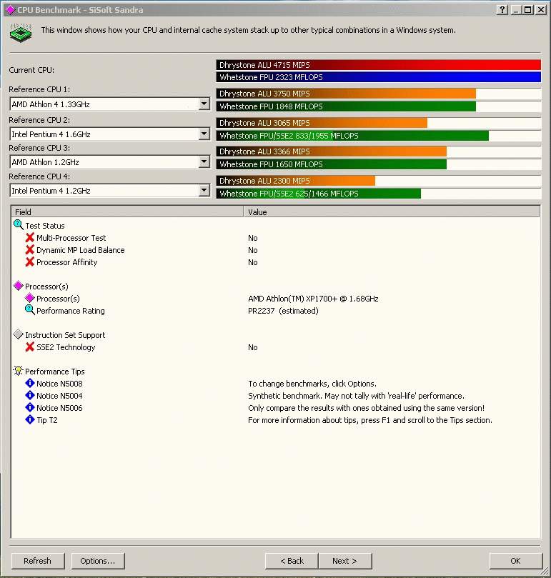551x578 pixels.
Task: Click the red Dhrystone ALU 4715 MIPS bar
Action: click(x=378, y=65)
